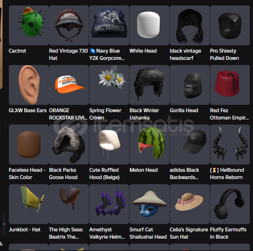The width and height of the screenshot is (253, 251).
Task: Select the Amethyst Valkyrie Helm item
Action: [x=109, y=204]
